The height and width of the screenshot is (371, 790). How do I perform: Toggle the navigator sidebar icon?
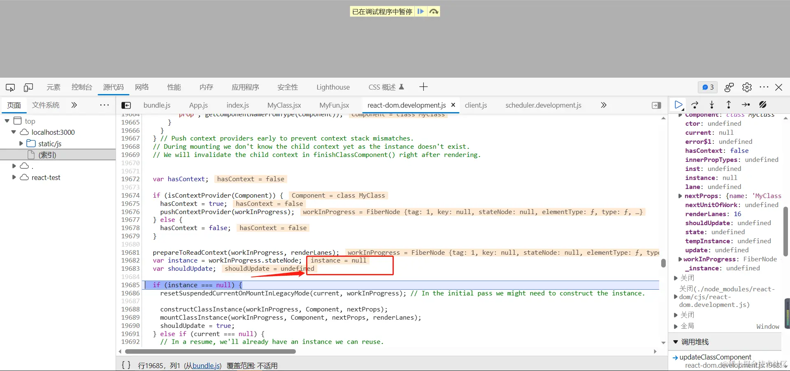tap(126, 105)
